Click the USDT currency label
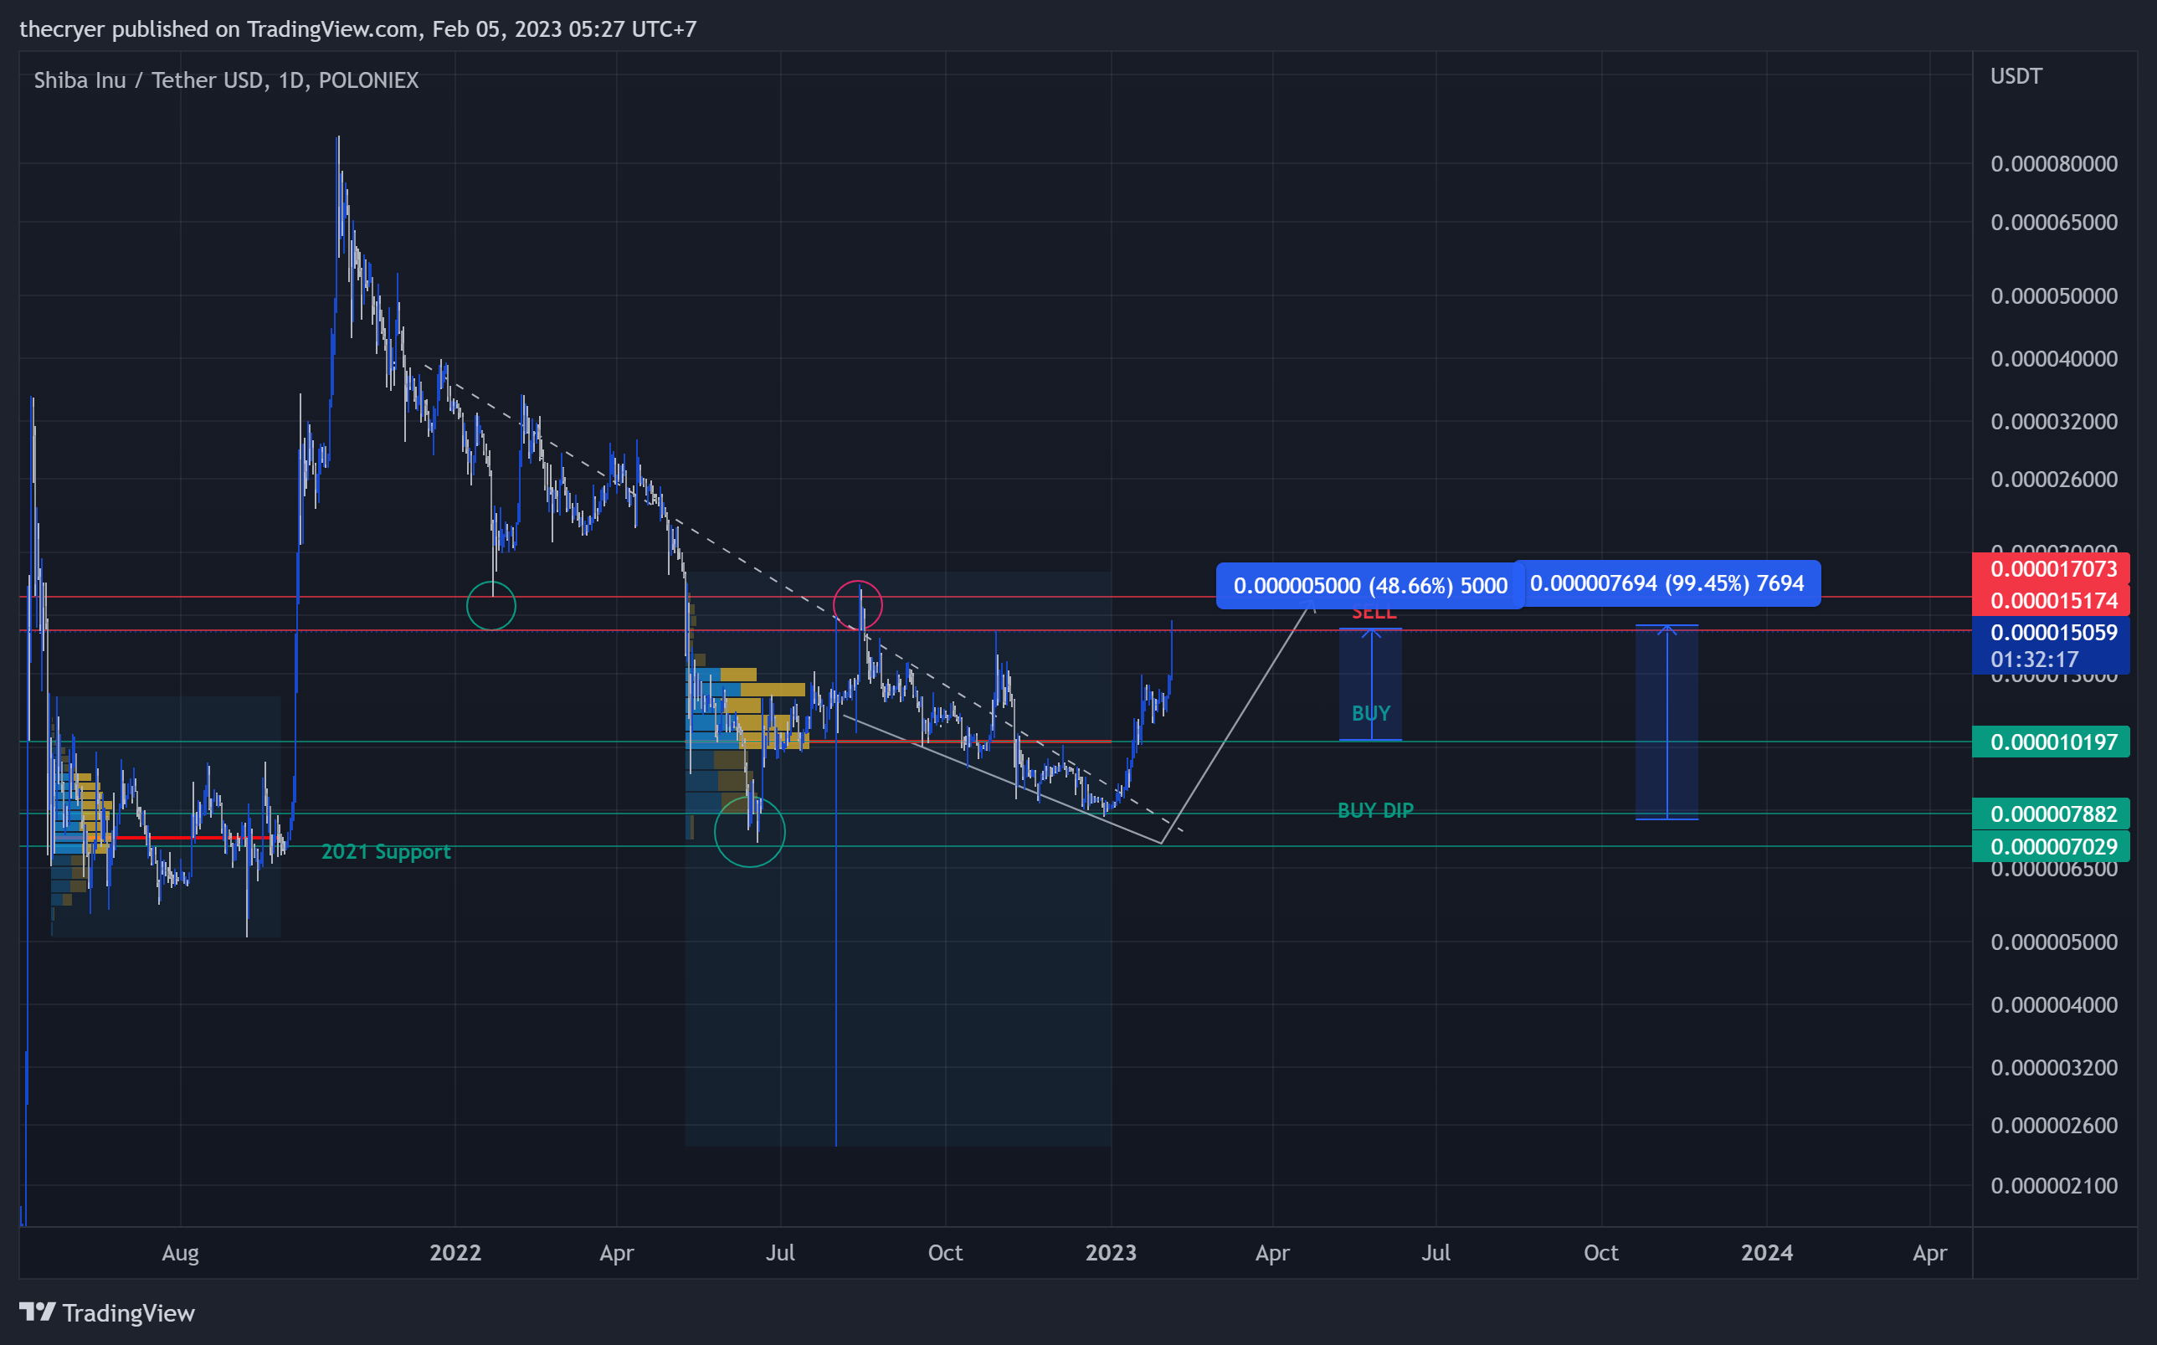The width and height of the screenshot is (2157, 1345). (2016, 75)
